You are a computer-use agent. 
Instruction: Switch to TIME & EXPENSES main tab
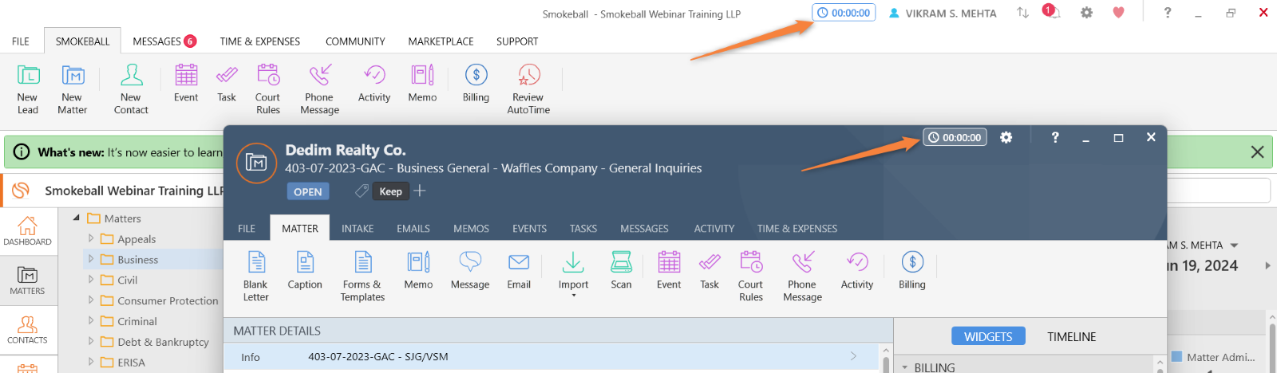[260, 41]
